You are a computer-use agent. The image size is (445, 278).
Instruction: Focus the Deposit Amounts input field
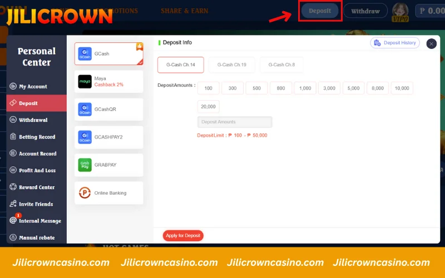click(x=235, y=122)
